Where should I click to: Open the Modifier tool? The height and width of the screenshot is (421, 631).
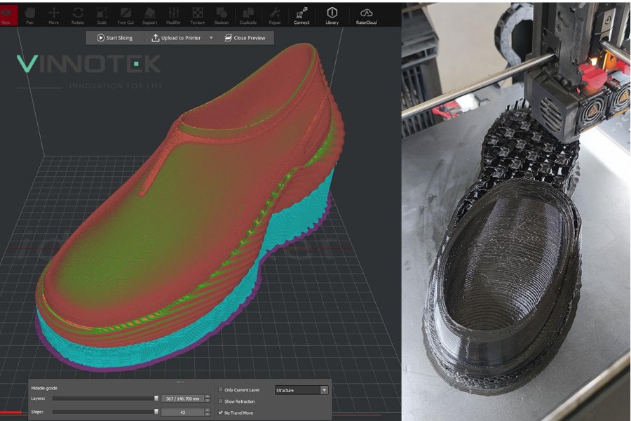pos(173,15)
